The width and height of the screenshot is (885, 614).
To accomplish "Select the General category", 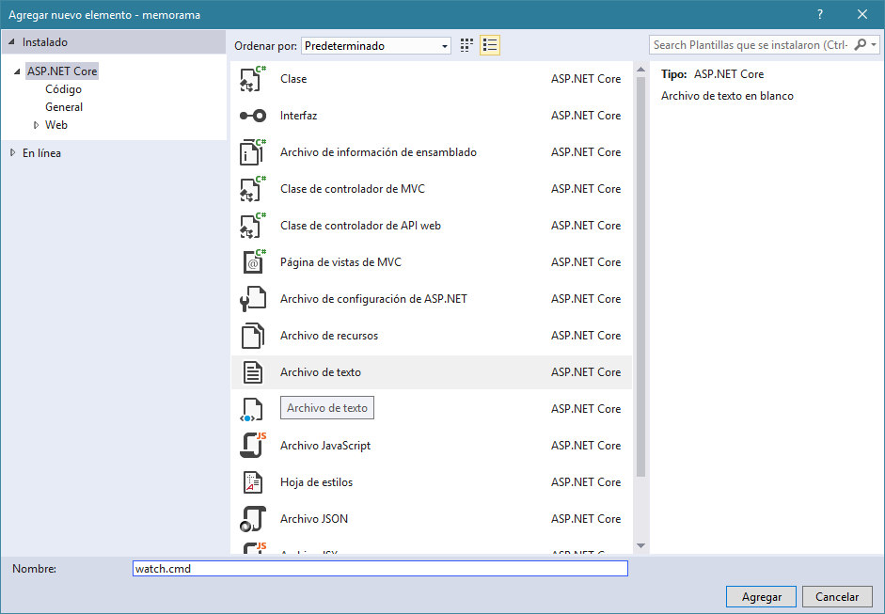I will tap(64, 107).
